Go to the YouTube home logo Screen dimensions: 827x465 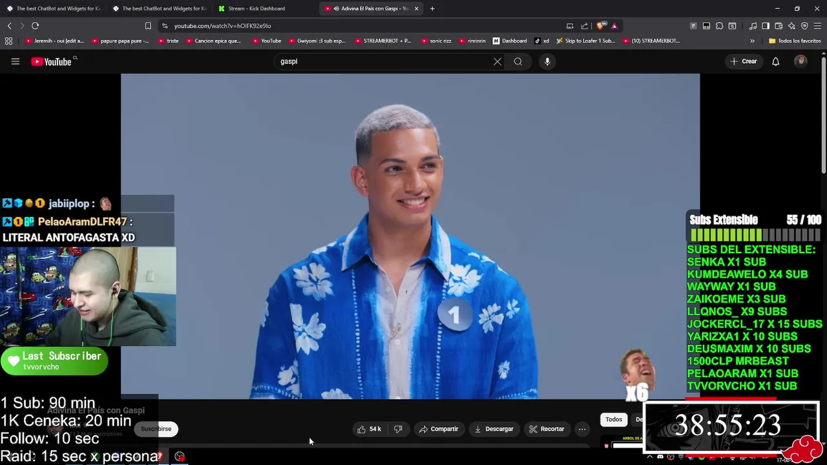click(x=52, y=61)
